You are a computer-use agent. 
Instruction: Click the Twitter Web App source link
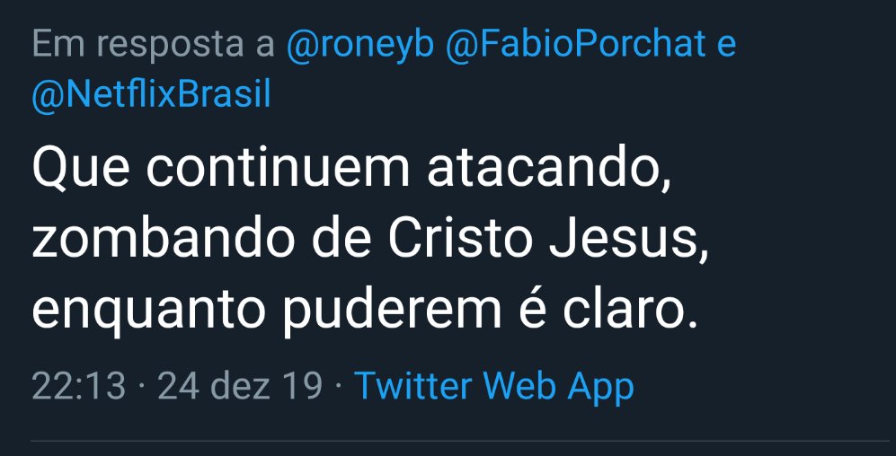click(x=494, y=386)
